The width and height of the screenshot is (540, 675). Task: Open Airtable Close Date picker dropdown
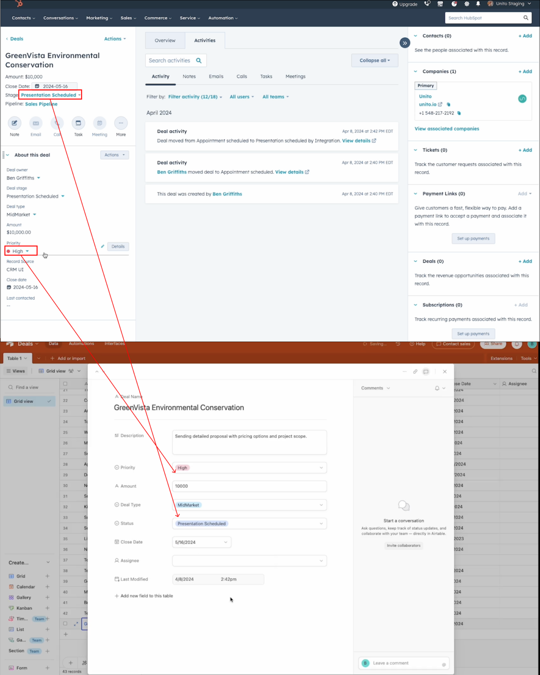click(x=202, y=542)
